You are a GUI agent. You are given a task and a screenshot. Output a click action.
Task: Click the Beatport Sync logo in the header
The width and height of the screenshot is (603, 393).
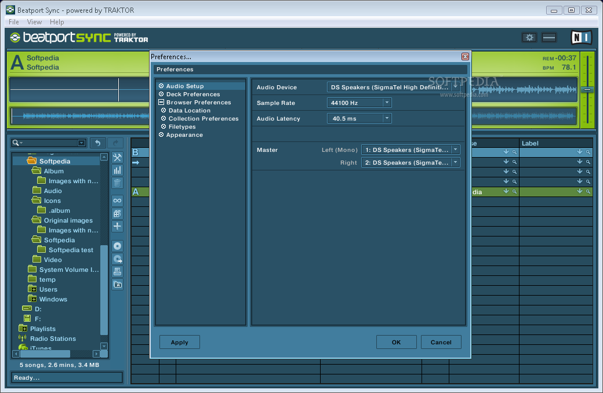pyautogui.click(x=79, y=37)
